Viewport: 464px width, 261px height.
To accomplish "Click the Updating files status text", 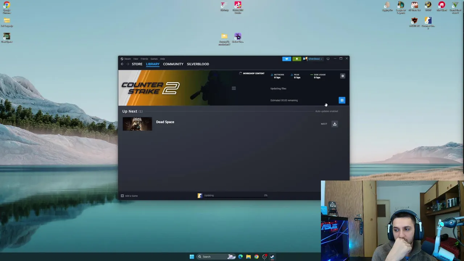I will tap(278, 88).
